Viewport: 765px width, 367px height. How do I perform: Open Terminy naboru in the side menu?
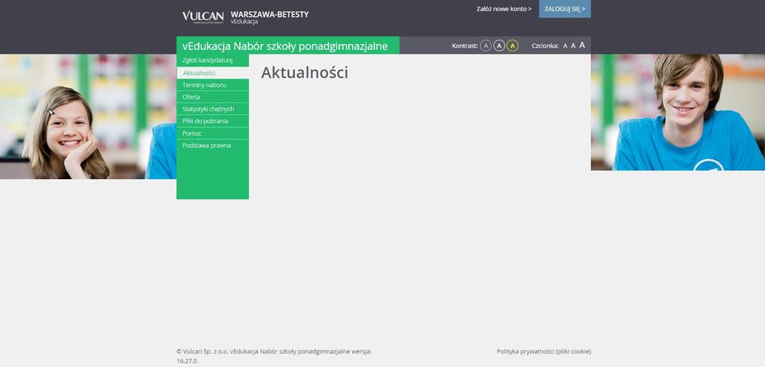click(213, 85)
